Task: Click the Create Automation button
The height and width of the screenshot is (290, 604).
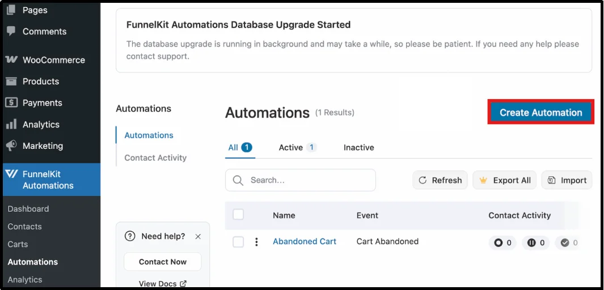Action: pos(541,112)
